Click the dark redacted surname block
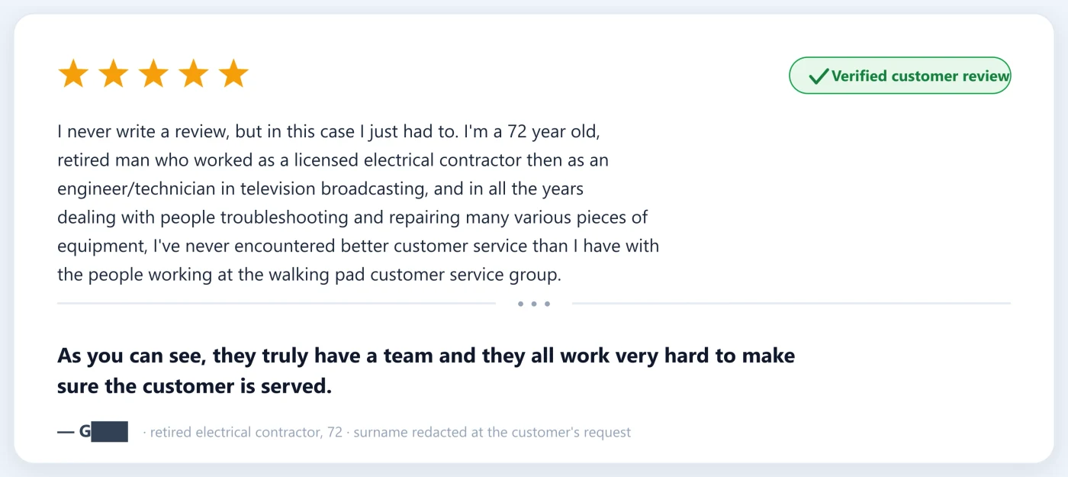The width and height of the screenshot is (1068, 477). tap(110, 431)
